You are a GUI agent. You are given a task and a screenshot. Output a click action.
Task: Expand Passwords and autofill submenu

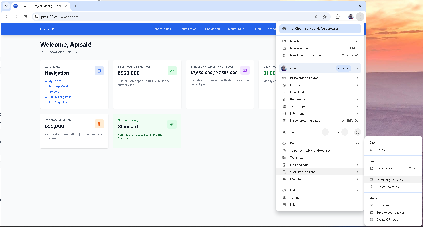[x=320, y=78]
